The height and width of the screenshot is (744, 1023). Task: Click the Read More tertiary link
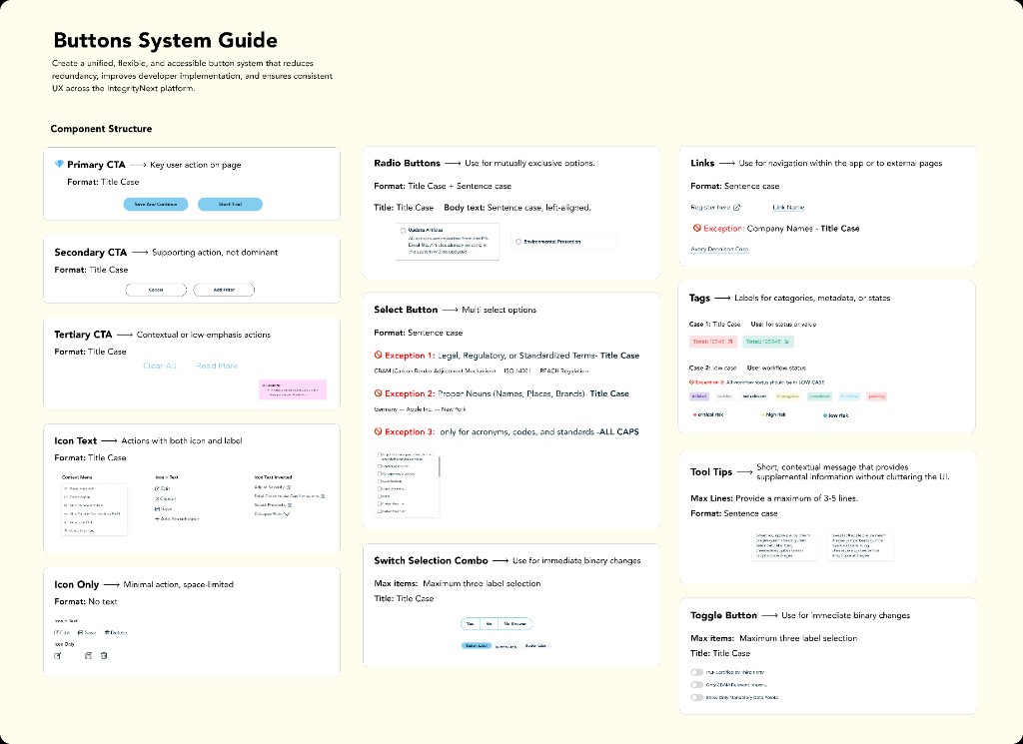tap(217, 366)
